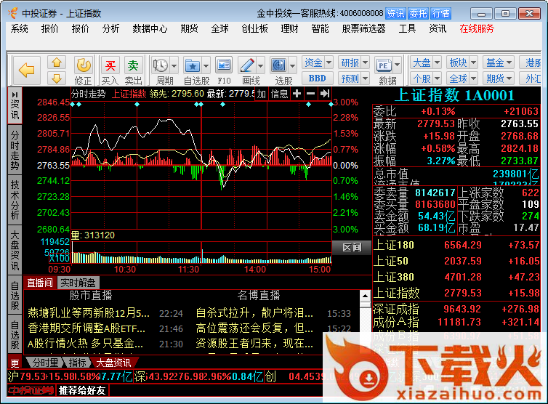The width and height of the screenshot is (548, 404).
Task: Click the jump-to-end arrow icon in chart header
Action: click(325, 93)
